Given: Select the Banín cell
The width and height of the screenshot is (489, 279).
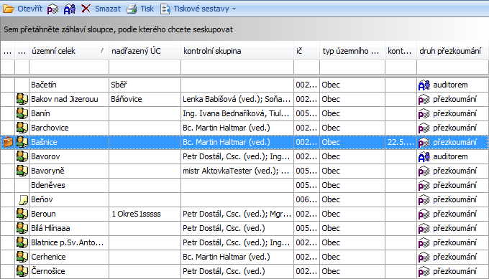Looking at the screenshot, I should pos(69,113).
